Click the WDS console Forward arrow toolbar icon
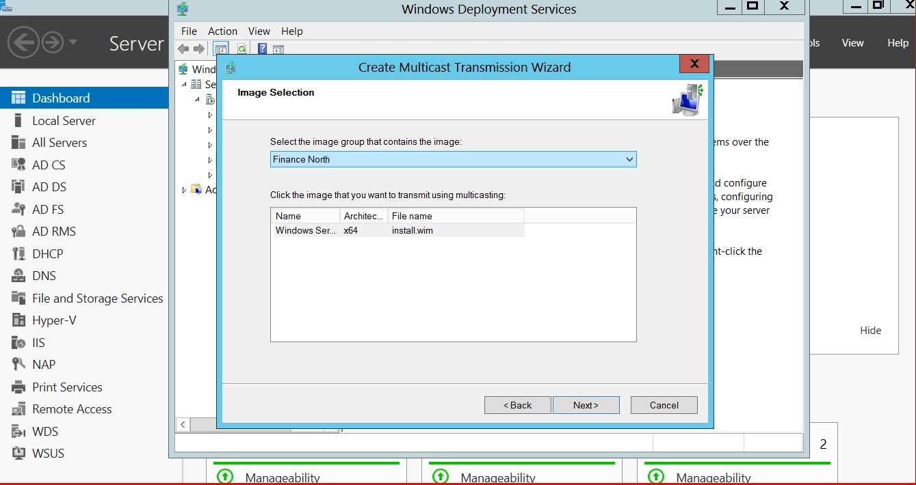The image size is (916, 485). click(198, 48)
